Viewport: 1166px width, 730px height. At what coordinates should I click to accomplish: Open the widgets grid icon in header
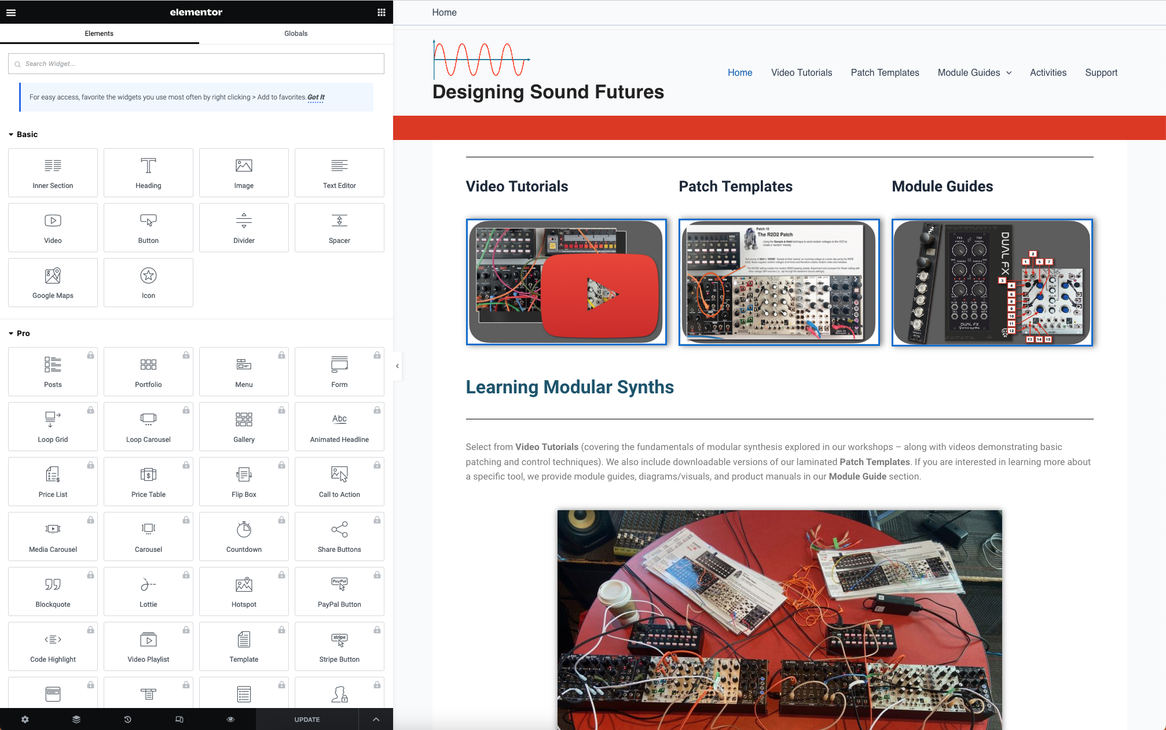coord(382,12)
